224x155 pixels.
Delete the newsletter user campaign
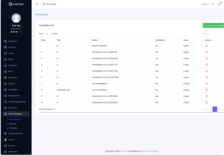[206, 90]
